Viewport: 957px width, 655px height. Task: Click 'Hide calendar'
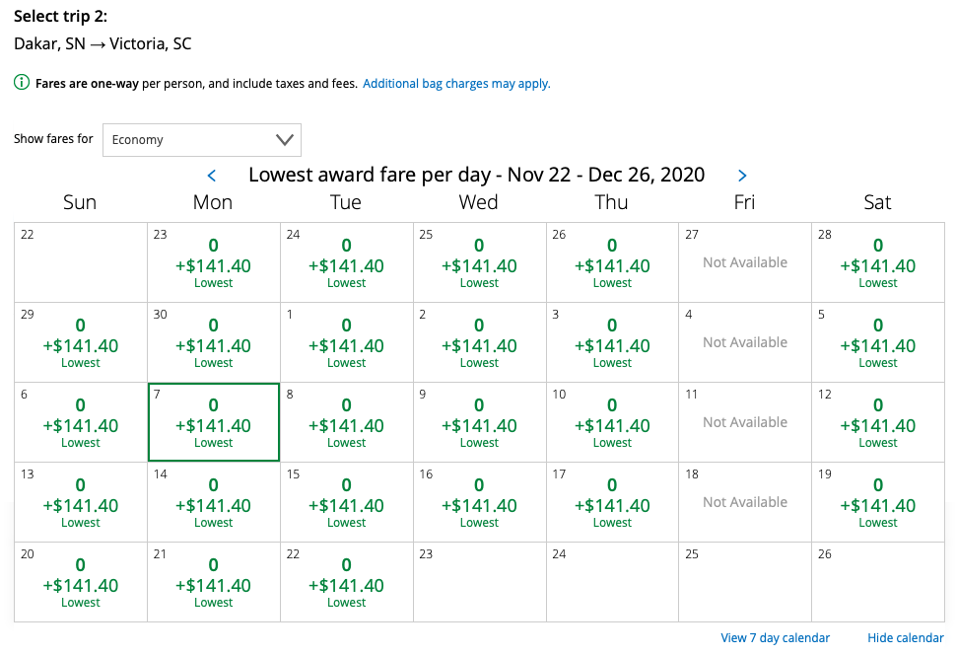906,638
